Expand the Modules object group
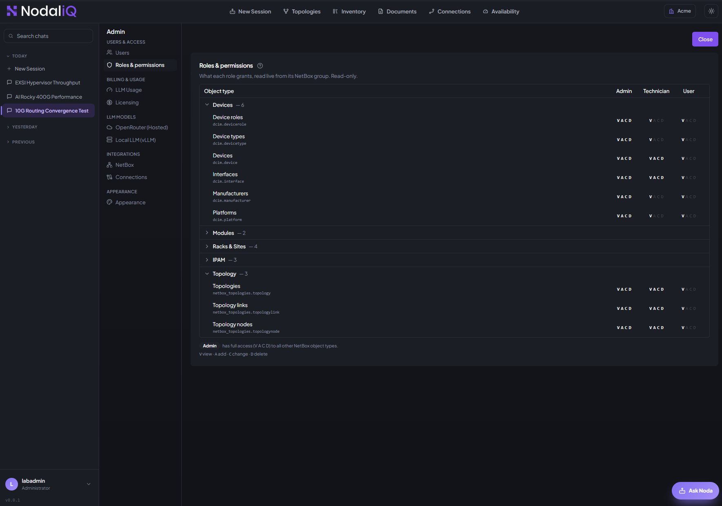The width and height of the screenshot is (722, 506). click(x=207, y=233)
